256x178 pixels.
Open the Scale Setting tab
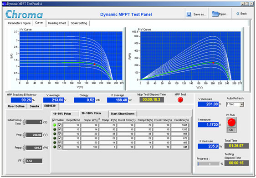79,23
